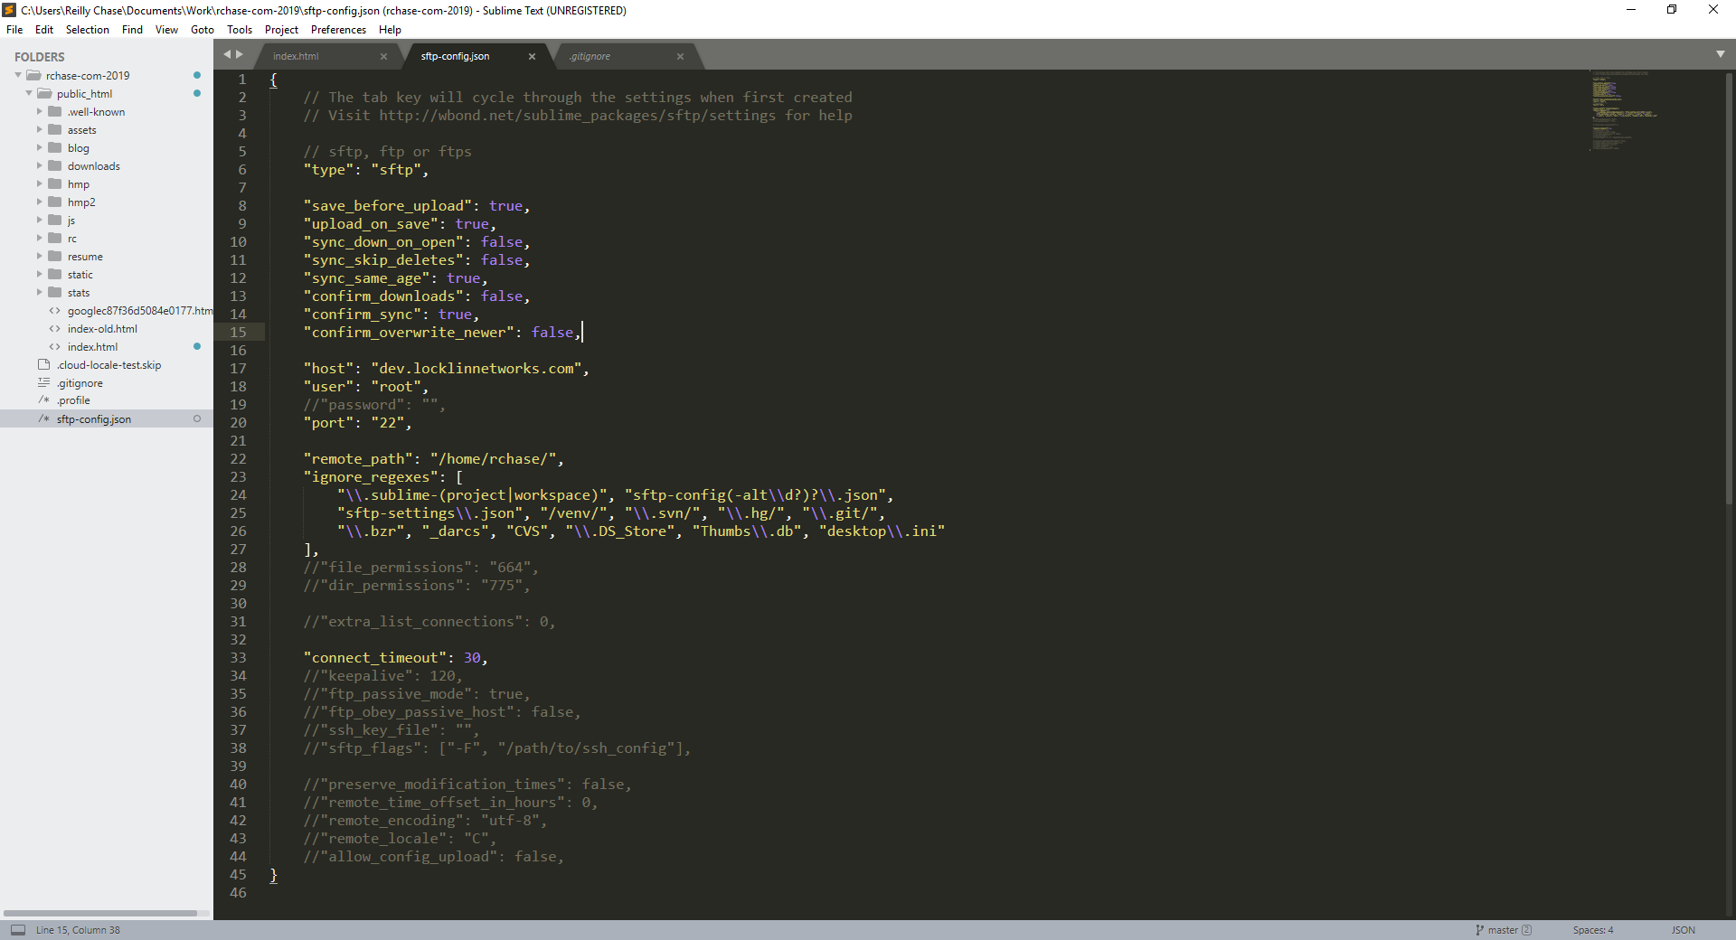Click the rchase-com-2019 folder icon
This screenshot has height=940, width=1736.
33,75
